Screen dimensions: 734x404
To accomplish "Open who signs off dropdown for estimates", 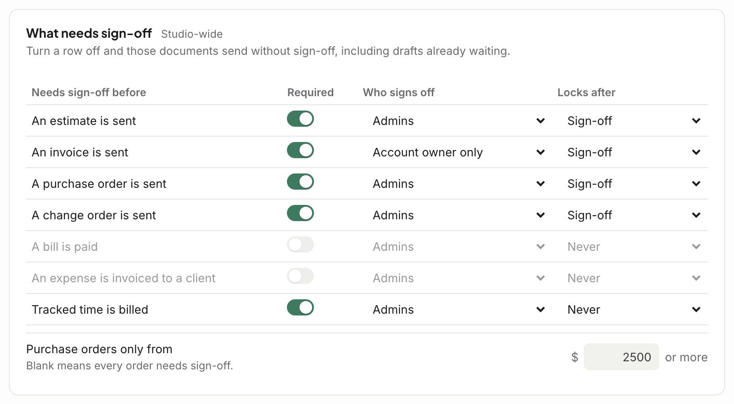I will 457,121.
